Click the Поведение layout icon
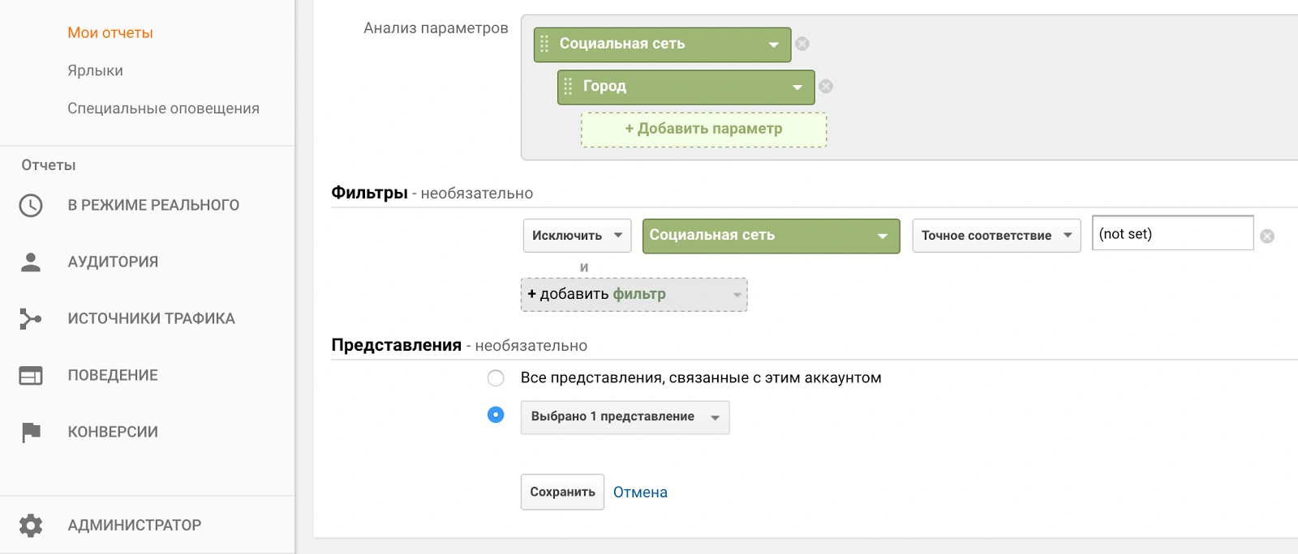Screen dimensions: 1298x554 click(x=31, y=376)
